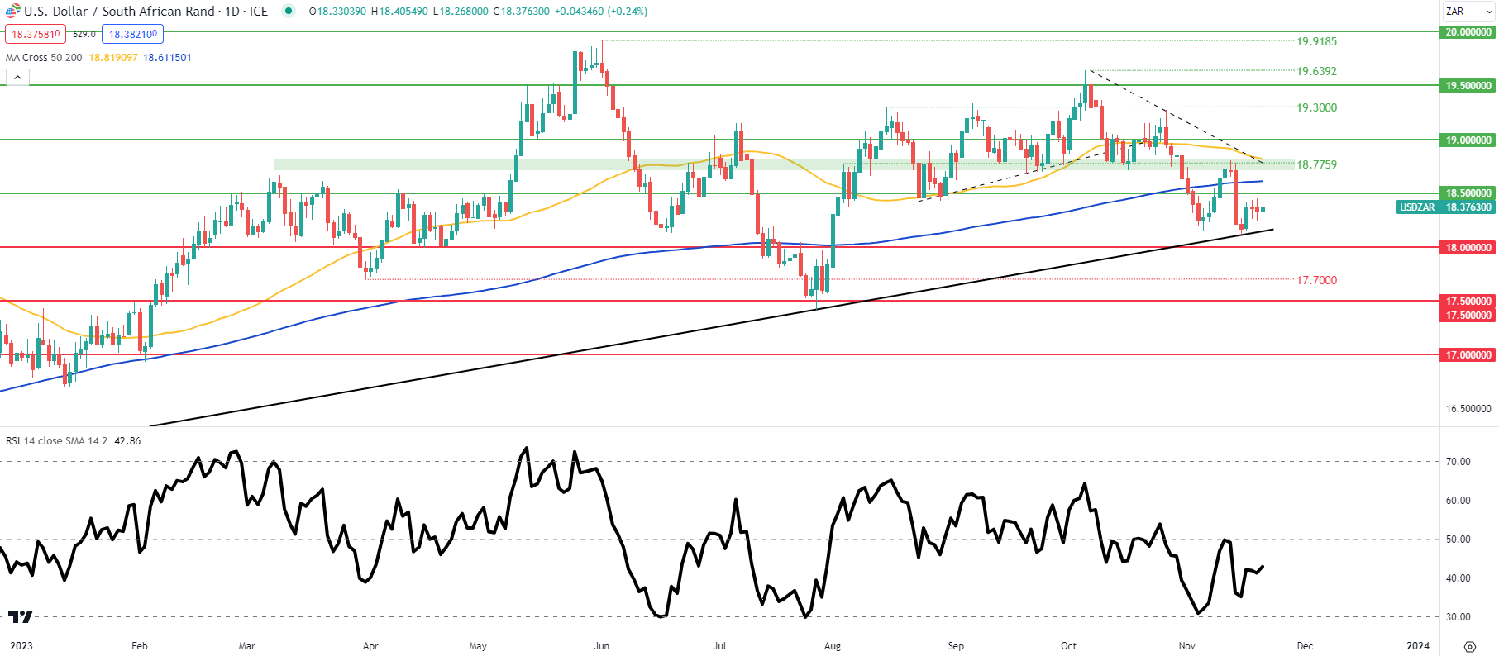Viewport: 1499px width, 656px height.
Task: Click the orange MA value 18.819097
Action: point(113,58)
